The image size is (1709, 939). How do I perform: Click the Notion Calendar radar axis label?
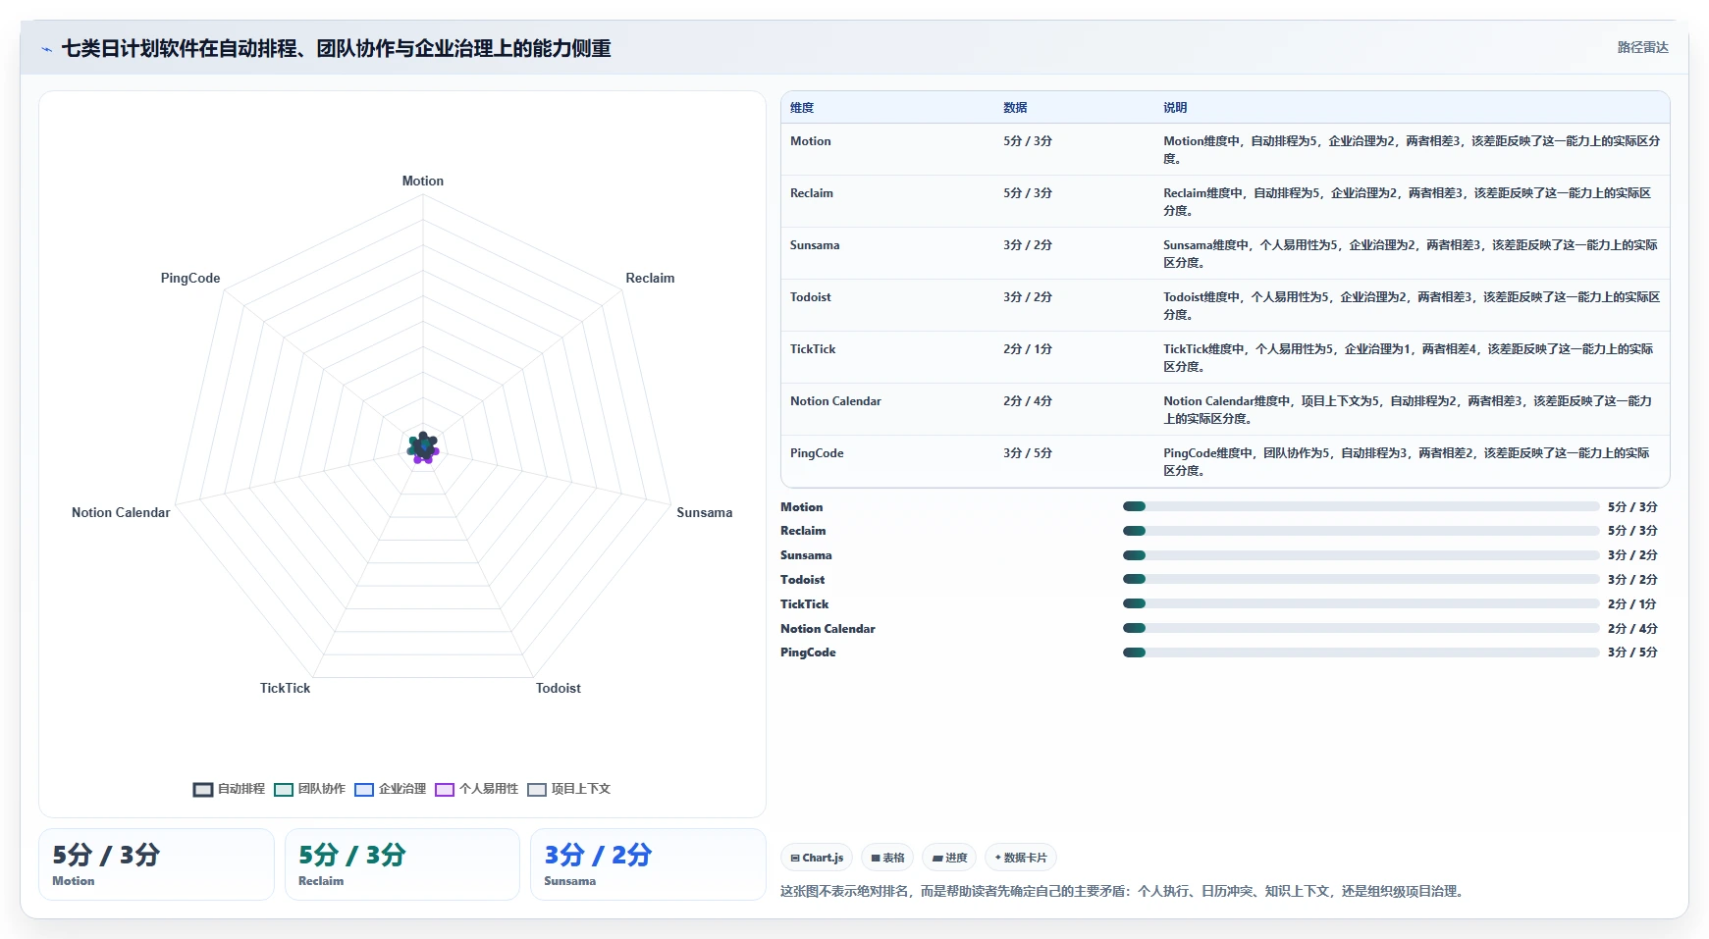coord(121,513)
